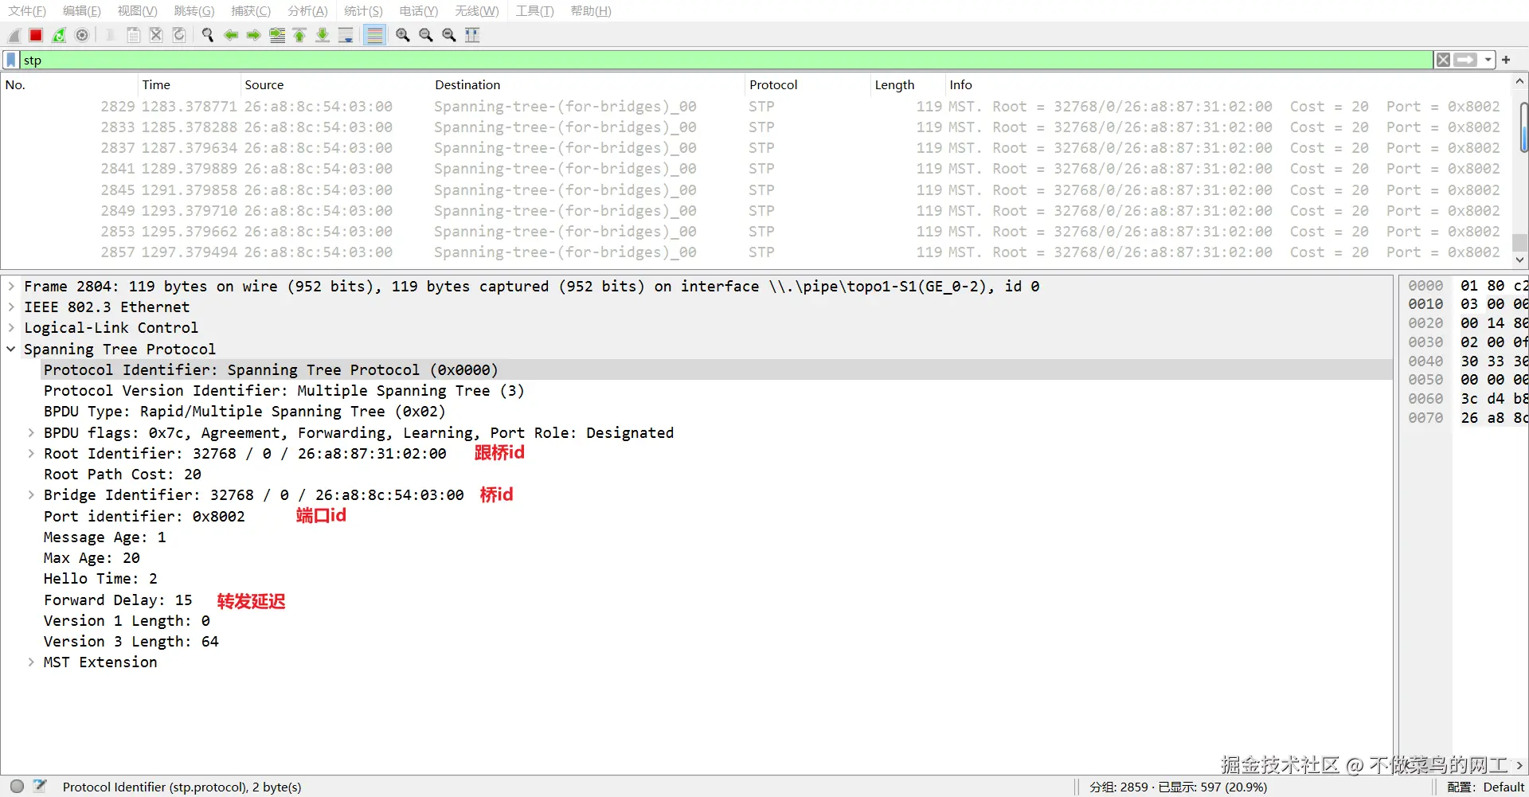
Task: Toggle packet list colorization
Action: [374, 35]
